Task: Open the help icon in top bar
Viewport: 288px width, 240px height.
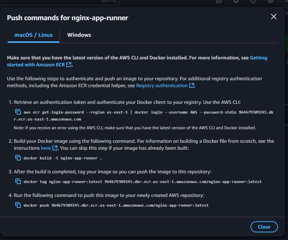Action: pyautogui.click(x=253, y=1)
